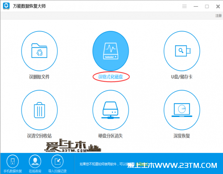Screen dimensions: 223x174
Task: Click the 导入扫描记录 text label
Action: coord(57,171)
